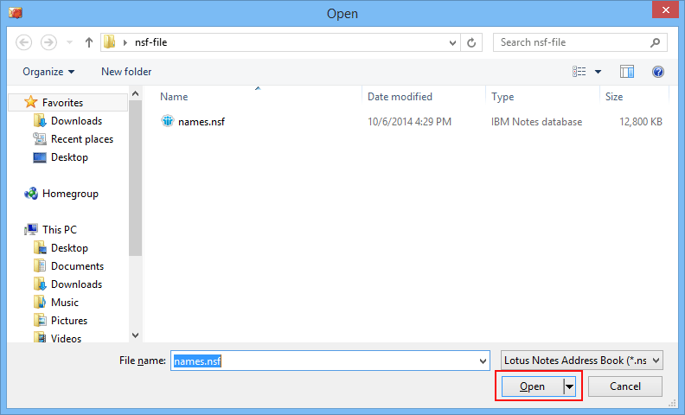Image resolution: width=685 pixels, height=415 pixels.
Task: Click the Open button
Action: tap(532, 386)
